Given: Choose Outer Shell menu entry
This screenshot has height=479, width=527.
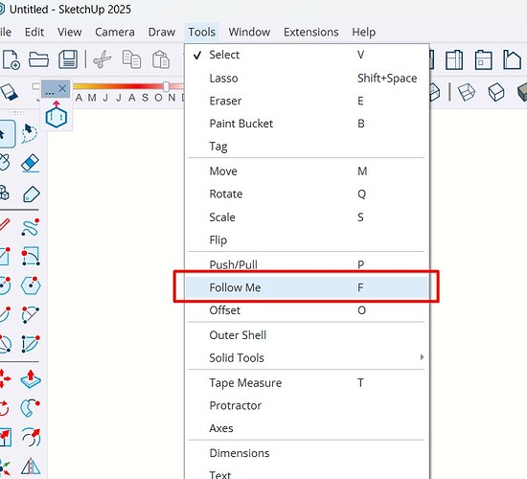Looking at the screenshot, I should coord(307,334).
